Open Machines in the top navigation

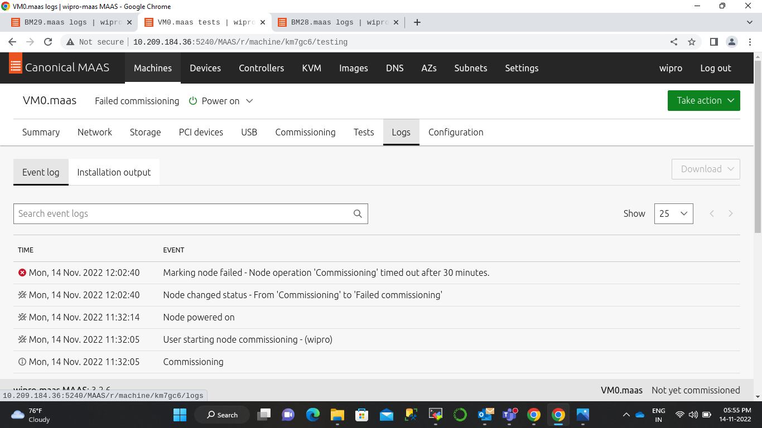[153, 68]
